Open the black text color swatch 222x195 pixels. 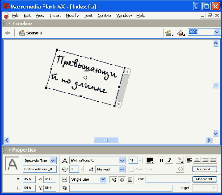tap(150, 160)
